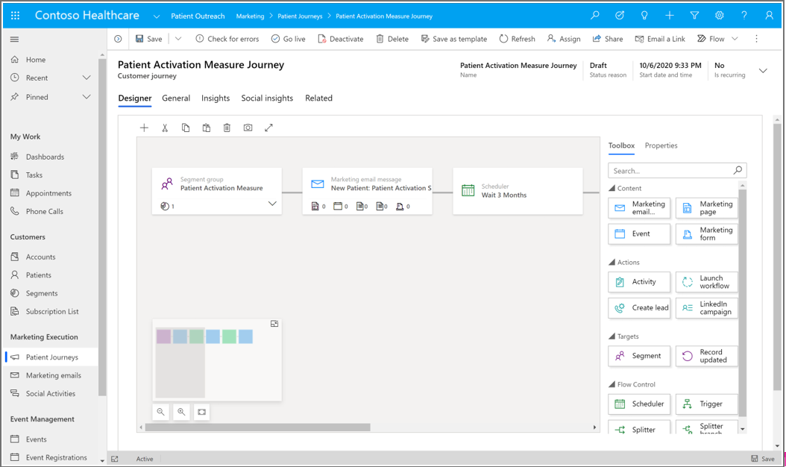Click the zoom out magnifier on the canvas
786x467 pixels.
[x=161, y=412]
